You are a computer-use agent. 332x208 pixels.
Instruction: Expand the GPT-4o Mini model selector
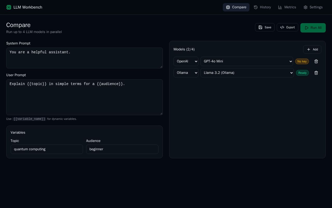247,61
